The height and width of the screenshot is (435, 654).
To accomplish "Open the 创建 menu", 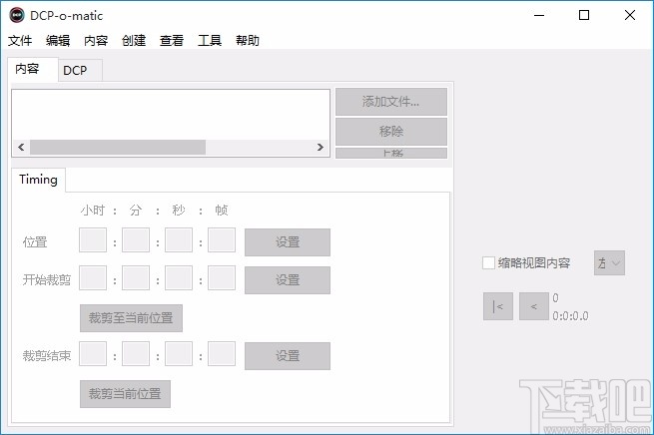I will coord(134,41).
